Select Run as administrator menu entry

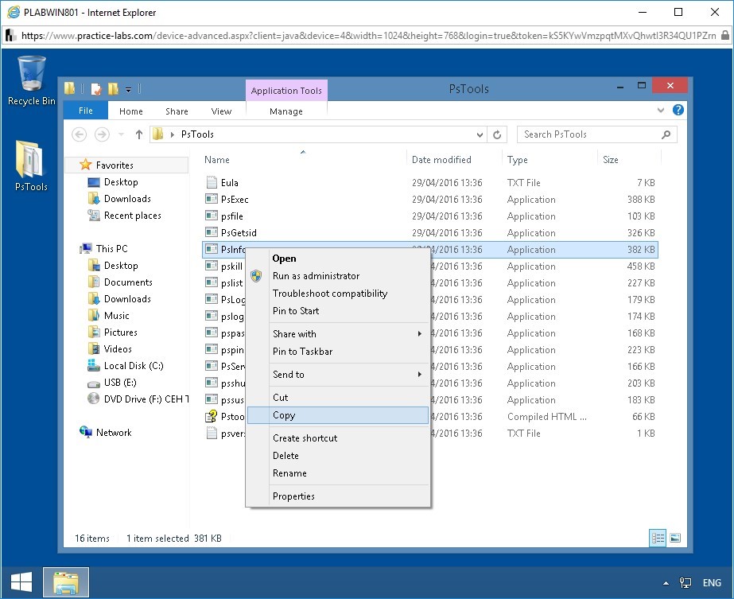(316, 276)
